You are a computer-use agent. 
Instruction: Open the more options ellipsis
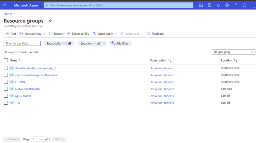coord(57,21)
